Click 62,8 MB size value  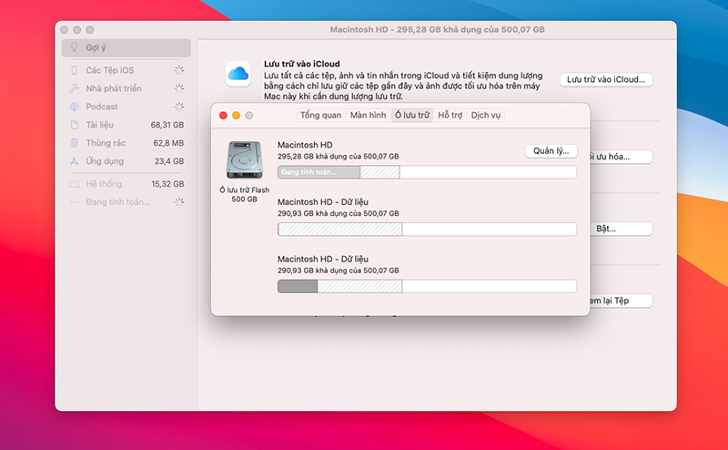(168, 143)
